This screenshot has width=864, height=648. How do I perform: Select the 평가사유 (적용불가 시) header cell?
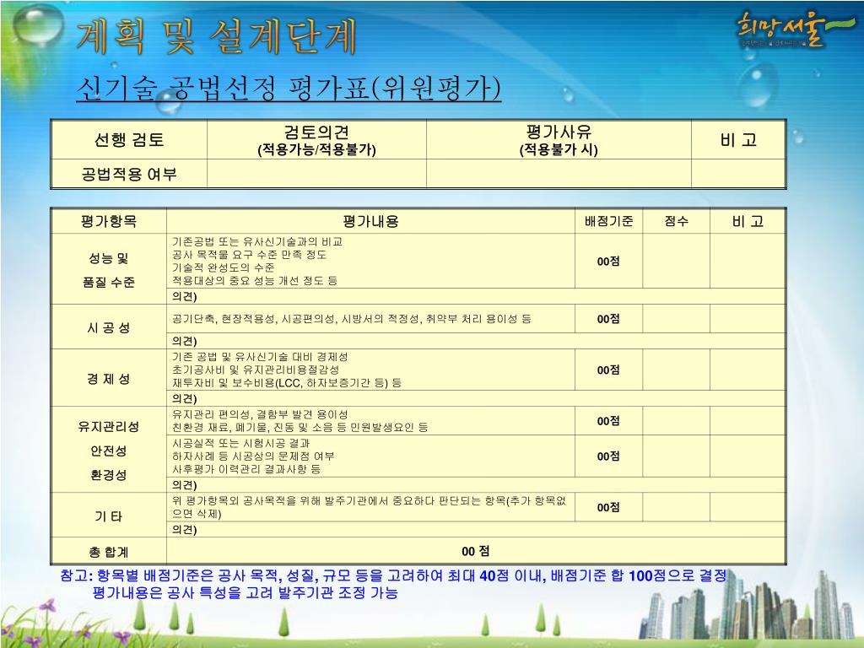pos(559,140)
